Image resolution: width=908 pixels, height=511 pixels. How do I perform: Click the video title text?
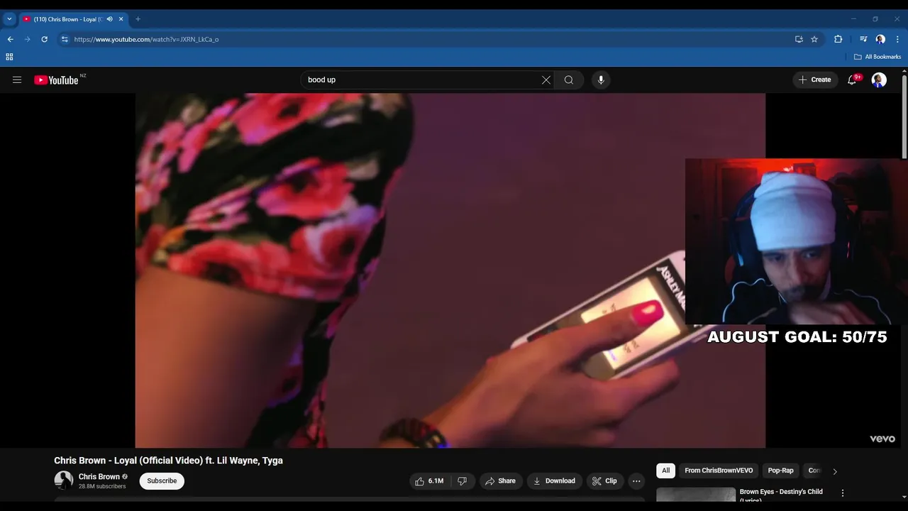(x=168, y=461)
